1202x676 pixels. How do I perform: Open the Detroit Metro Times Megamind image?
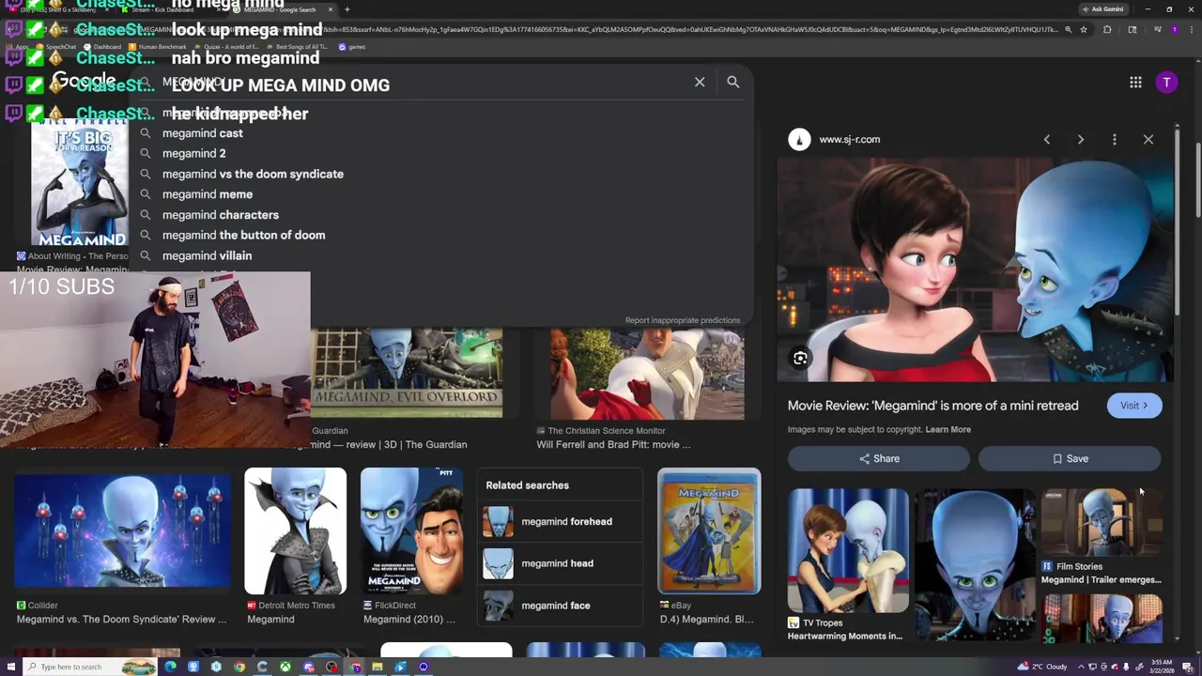pyautogui.click(x=295, y=531)
